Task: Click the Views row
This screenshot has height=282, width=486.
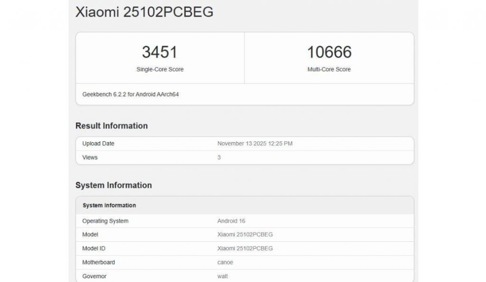Action: coord(90,157)
